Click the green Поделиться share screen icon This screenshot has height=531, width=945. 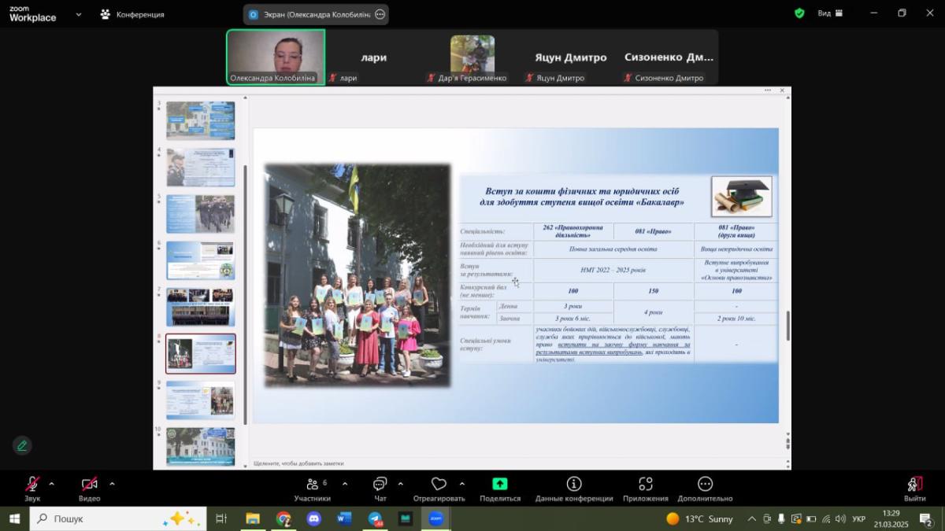point(499,485)
